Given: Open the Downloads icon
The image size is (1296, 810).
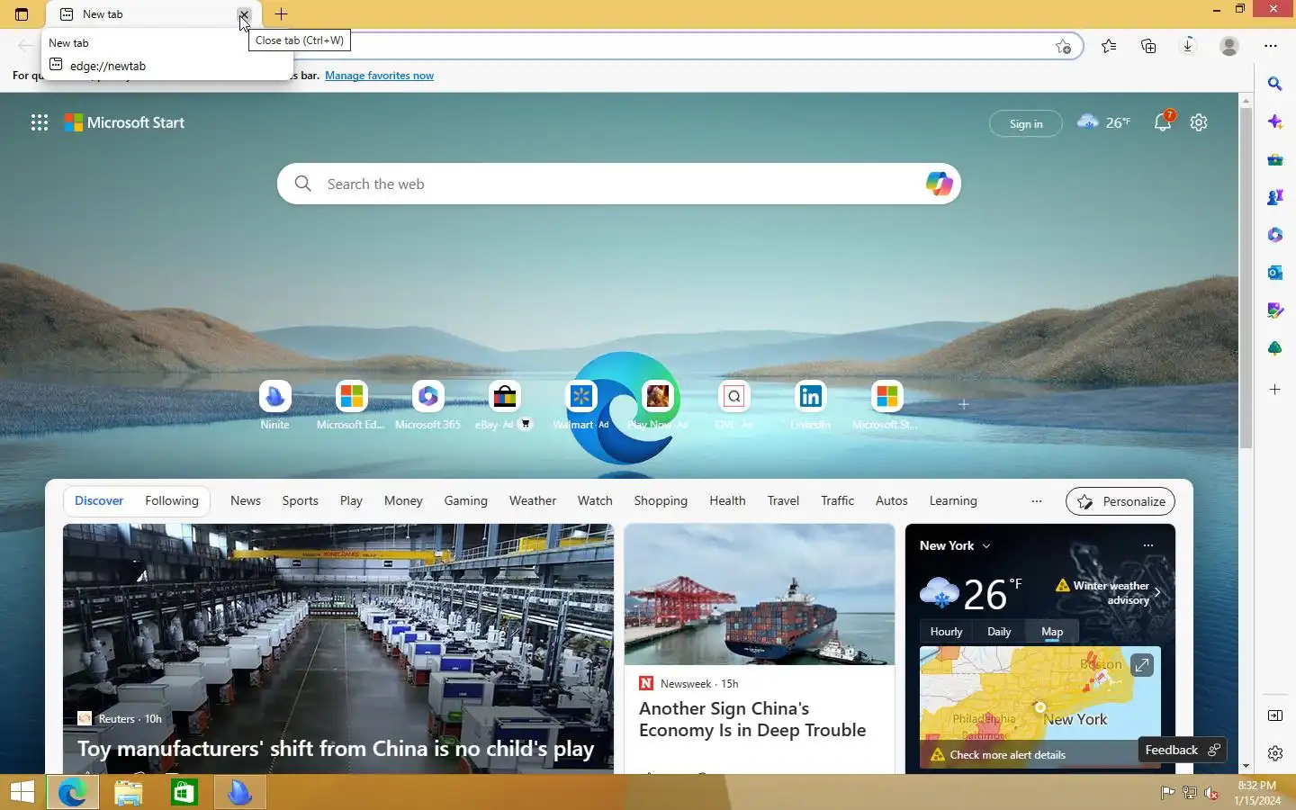Looking at the screenshot, I should 1188,46.
